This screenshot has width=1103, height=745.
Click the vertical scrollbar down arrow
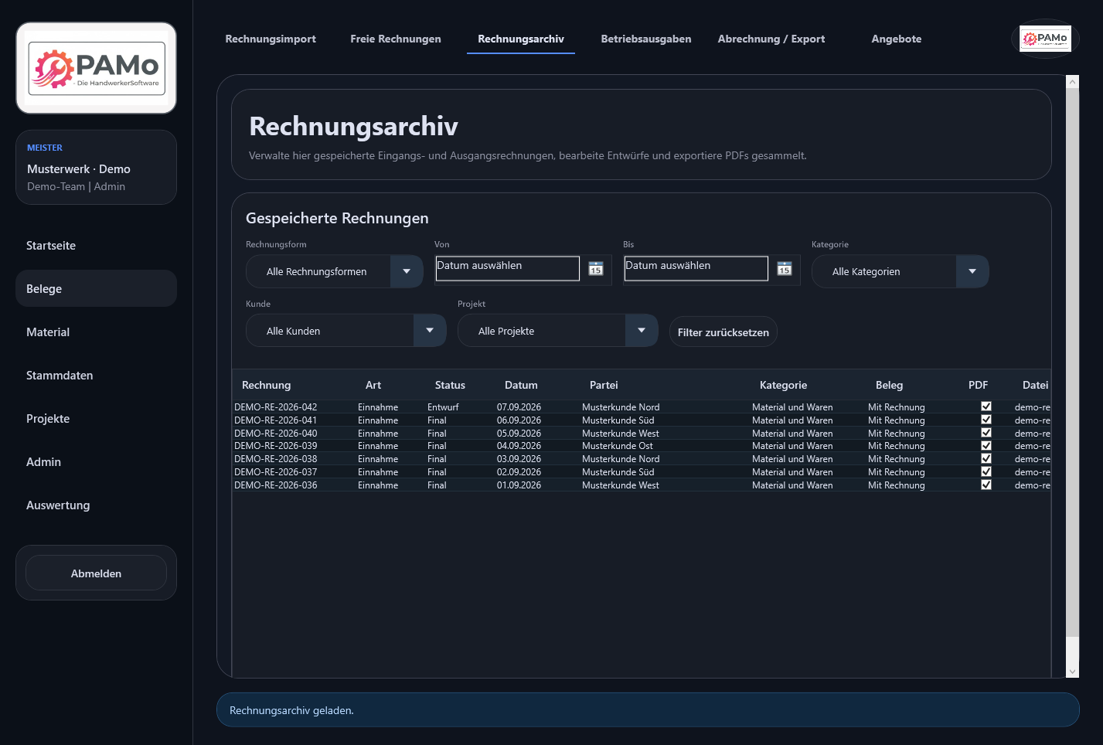[1072, 672]
